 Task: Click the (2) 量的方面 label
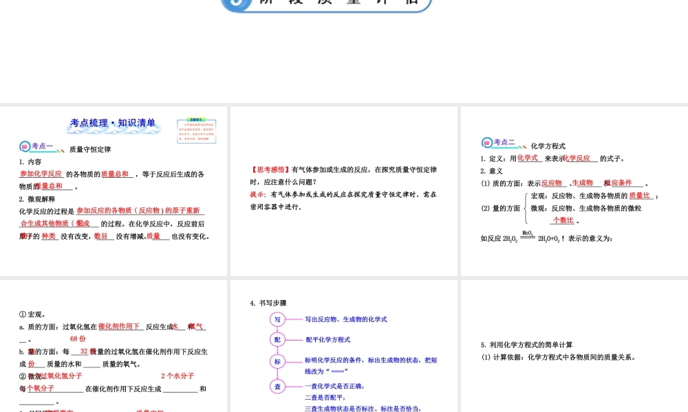500,208
